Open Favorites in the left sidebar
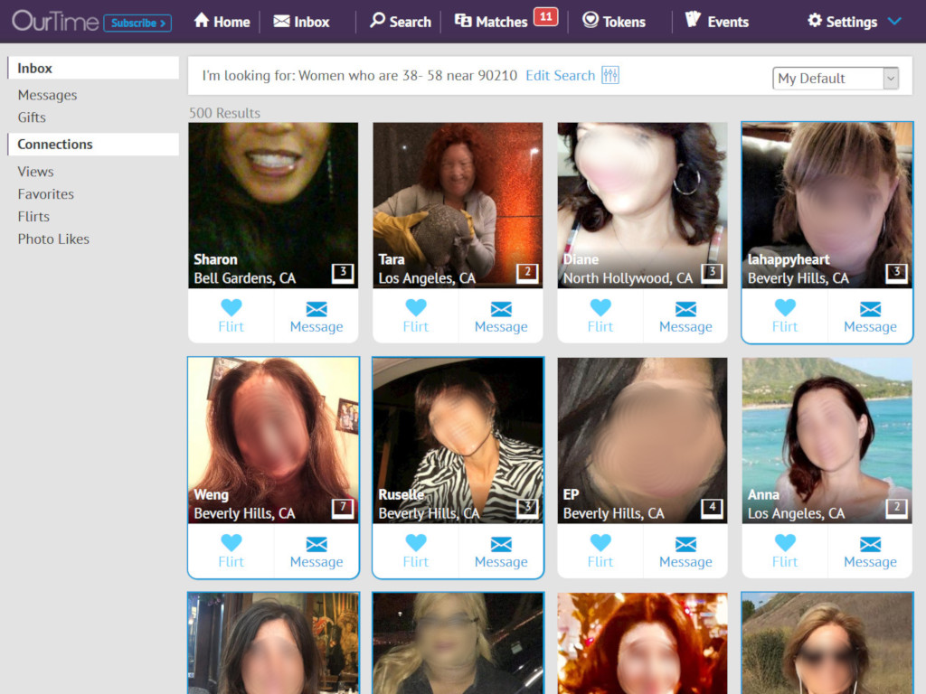This screenshot has width=926, height=694. tap(46, 194)
